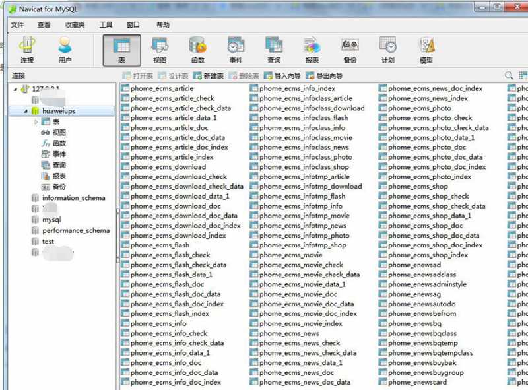Screen dimensions: 528x390
Task: Click the 导入向导 (Import Wizard) button
Action: [282, 76]
